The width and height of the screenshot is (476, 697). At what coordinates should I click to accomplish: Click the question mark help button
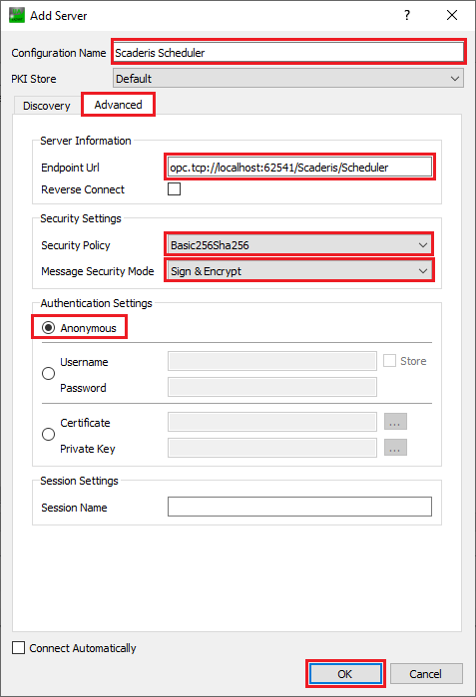406,16
